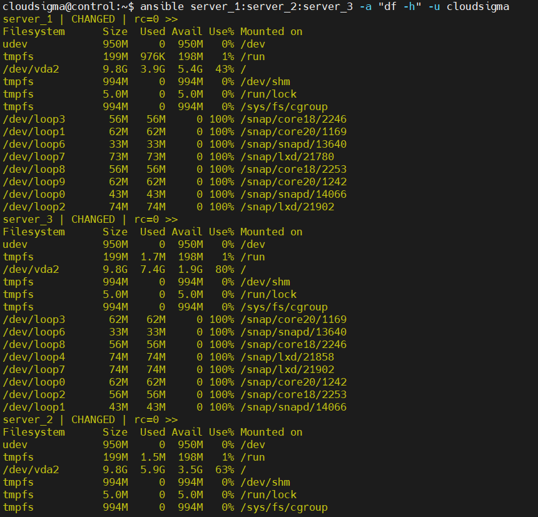Image resolution: width=538 pixels, height=517 pixels.
Task: Select 'server_2 | CHANGED | rc=0 >>' header
Action: (x=90, y=419)
